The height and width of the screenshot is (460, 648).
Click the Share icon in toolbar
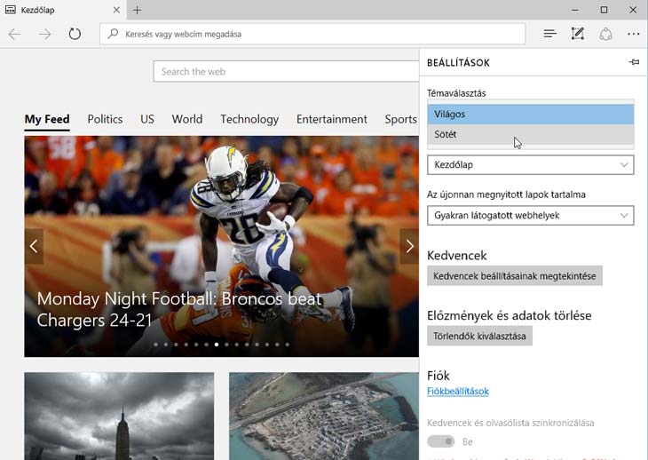(605, 34)
